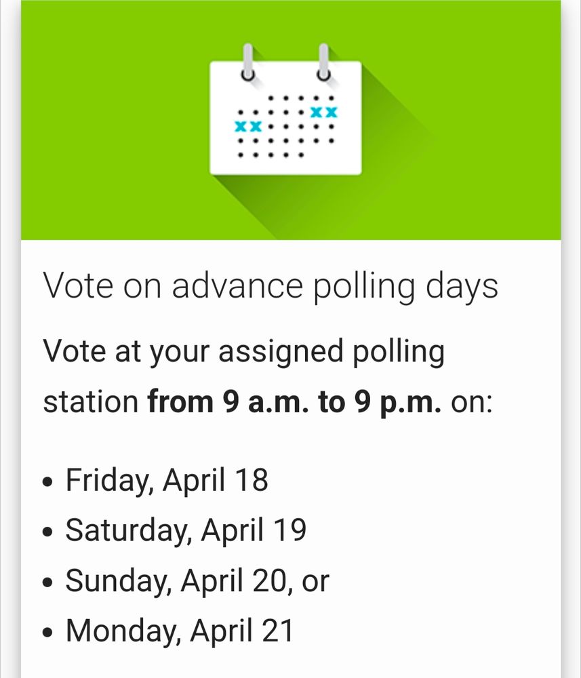Click the bullet before Monday, April 21

[x=49, y=633]
